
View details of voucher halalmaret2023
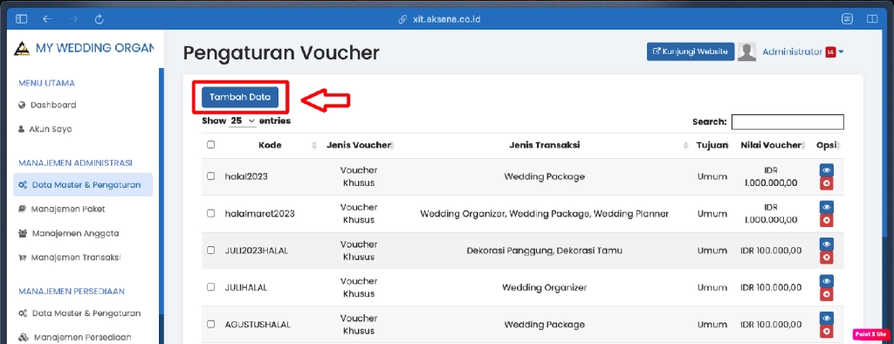click(x=826, y=207)
